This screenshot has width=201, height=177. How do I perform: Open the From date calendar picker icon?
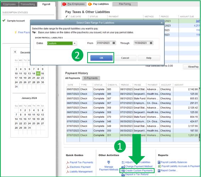pos(114,43)
